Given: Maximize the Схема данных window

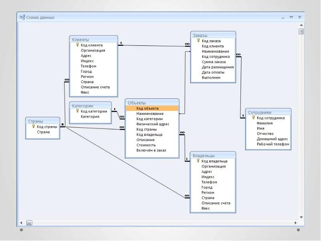Looking at the screenshot, I should point(291,17).
